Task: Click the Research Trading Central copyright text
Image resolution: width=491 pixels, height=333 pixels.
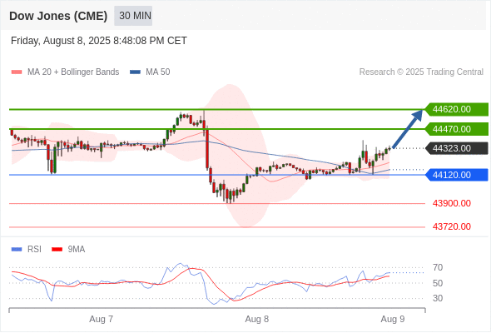Action: tap(421, 72)
